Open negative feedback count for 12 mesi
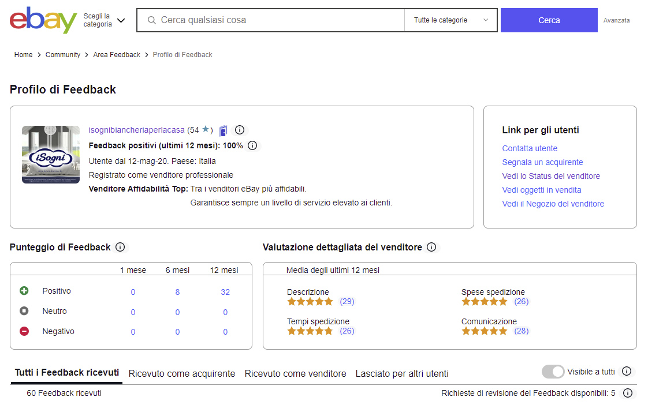 click(x=225, y=331)
